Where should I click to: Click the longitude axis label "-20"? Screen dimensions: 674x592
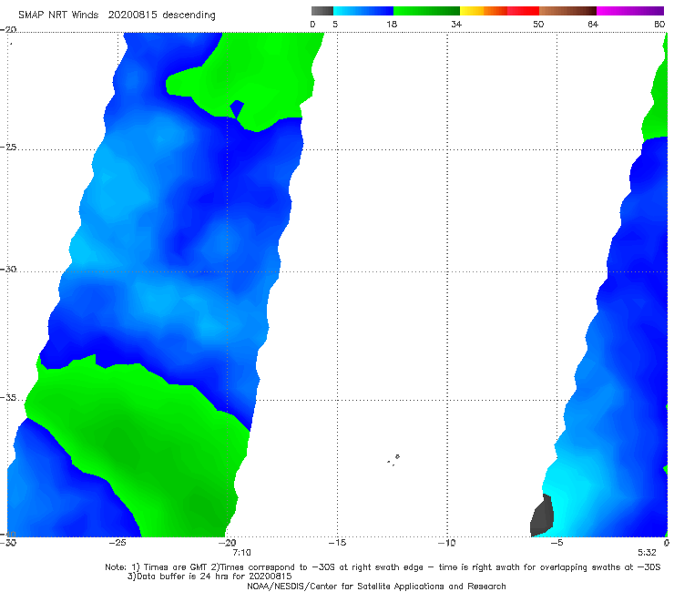coord(228,543)
